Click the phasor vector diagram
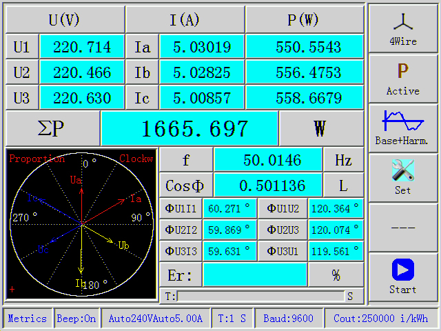 click(x=81, y=224)
